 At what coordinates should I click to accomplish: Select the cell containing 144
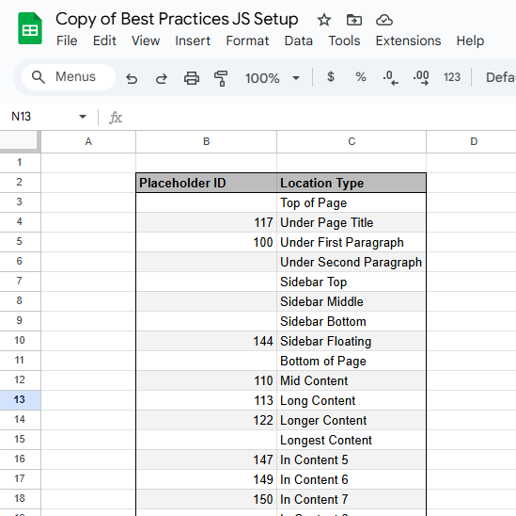pos(207,341)
